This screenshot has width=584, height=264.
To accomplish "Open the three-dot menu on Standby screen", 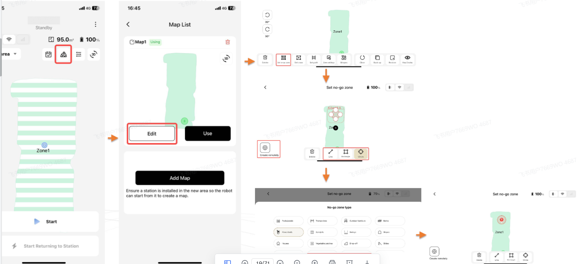I will point(95,24).
